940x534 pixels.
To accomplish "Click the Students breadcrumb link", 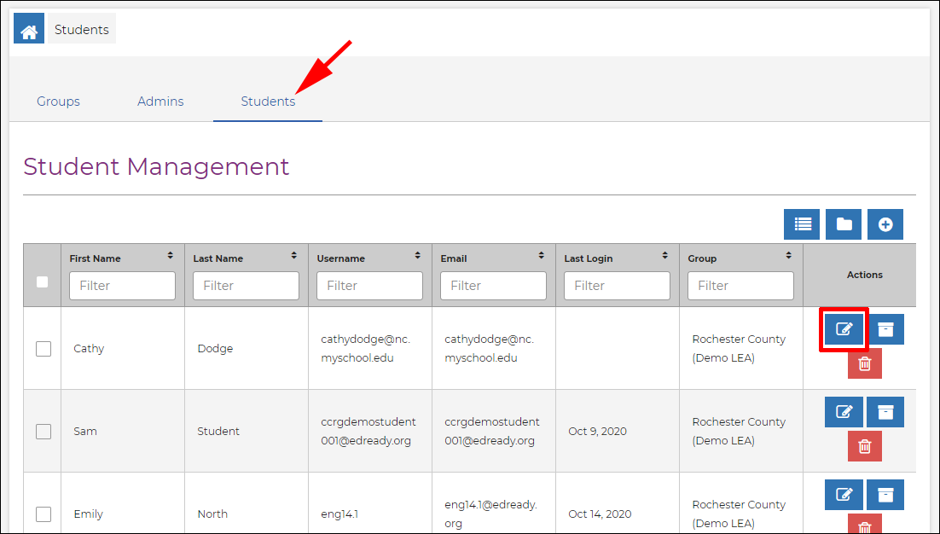I will click(82, 30).
